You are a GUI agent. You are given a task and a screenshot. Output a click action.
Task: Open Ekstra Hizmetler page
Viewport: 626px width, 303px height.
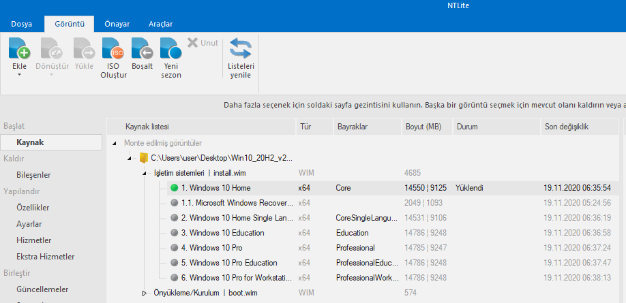coord(46,257)
